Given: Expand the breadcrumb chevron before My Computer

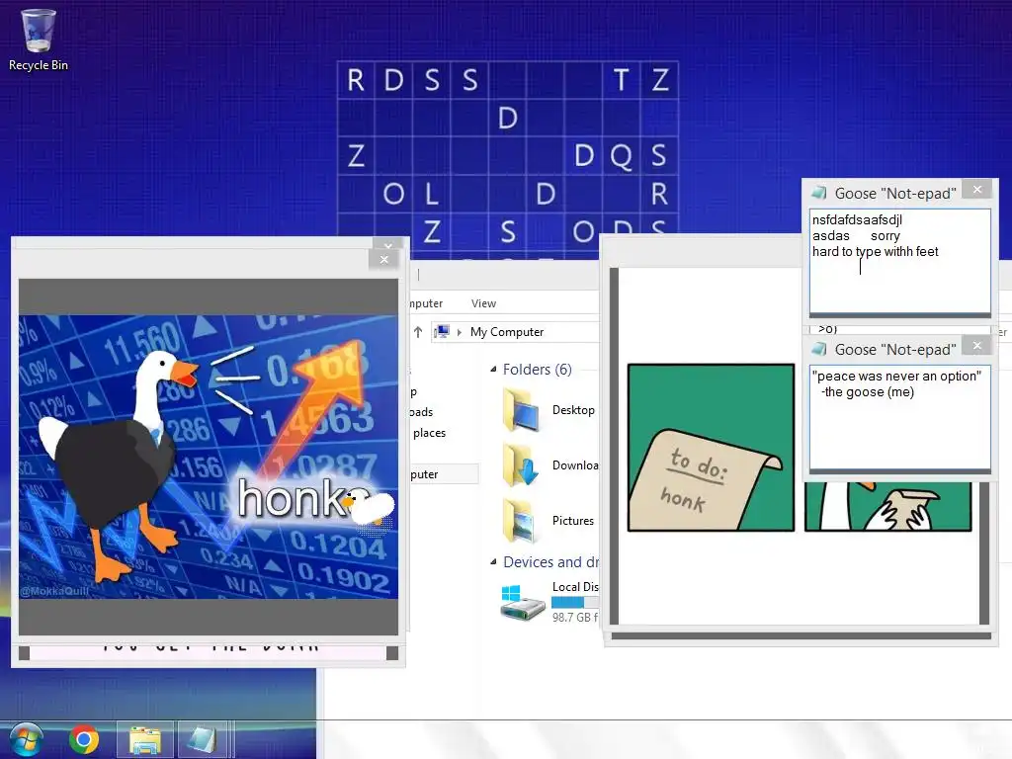Looking at the screenshot, I should point(460,332).
